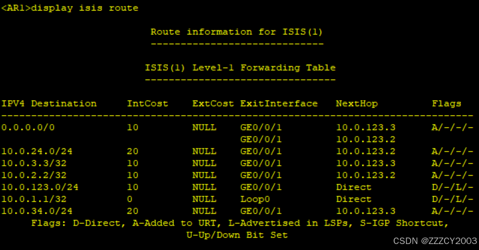Click the display isis route command line
479x250 pixels.
click(70, 8)
